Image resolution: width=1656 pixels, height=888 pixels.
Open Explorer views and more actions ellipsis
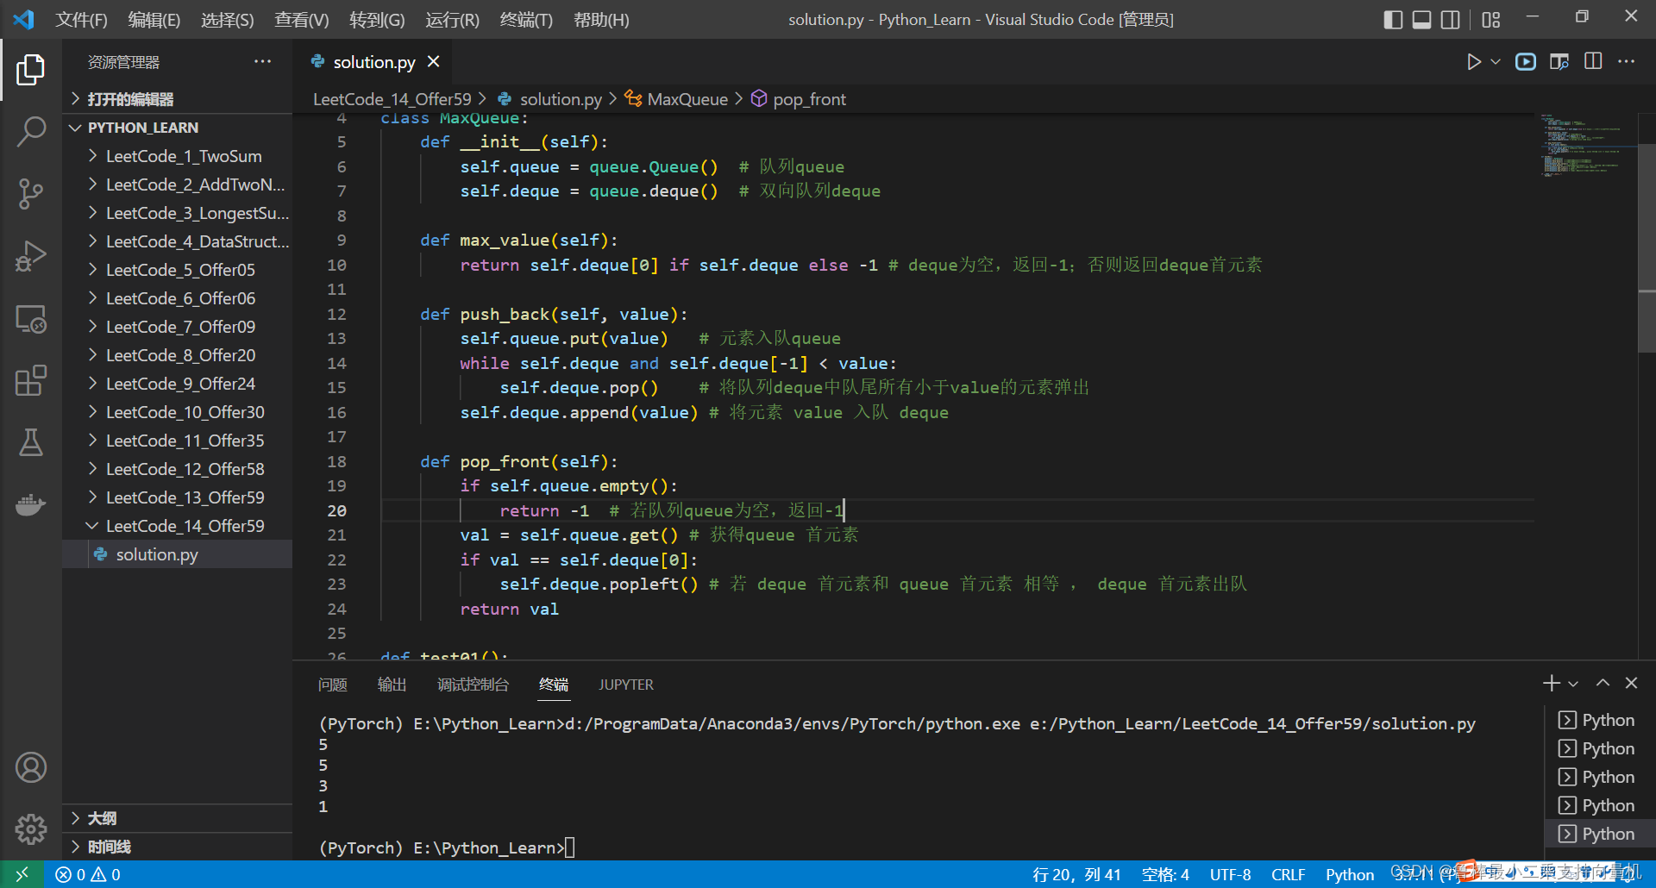pyautogui.click(x=262, y=62)
